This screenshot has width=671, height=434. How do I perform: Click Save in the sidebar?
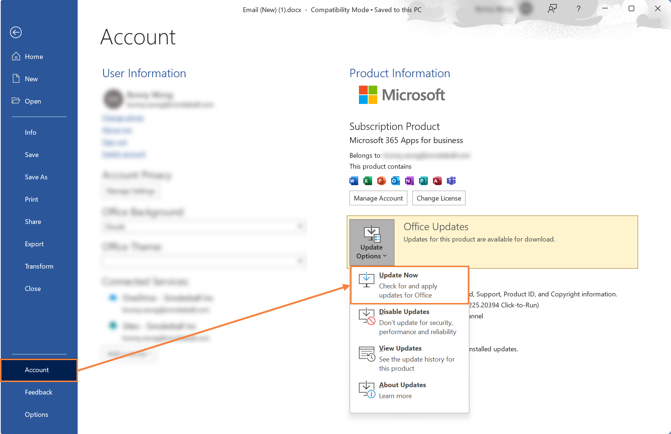pos(39,155)
